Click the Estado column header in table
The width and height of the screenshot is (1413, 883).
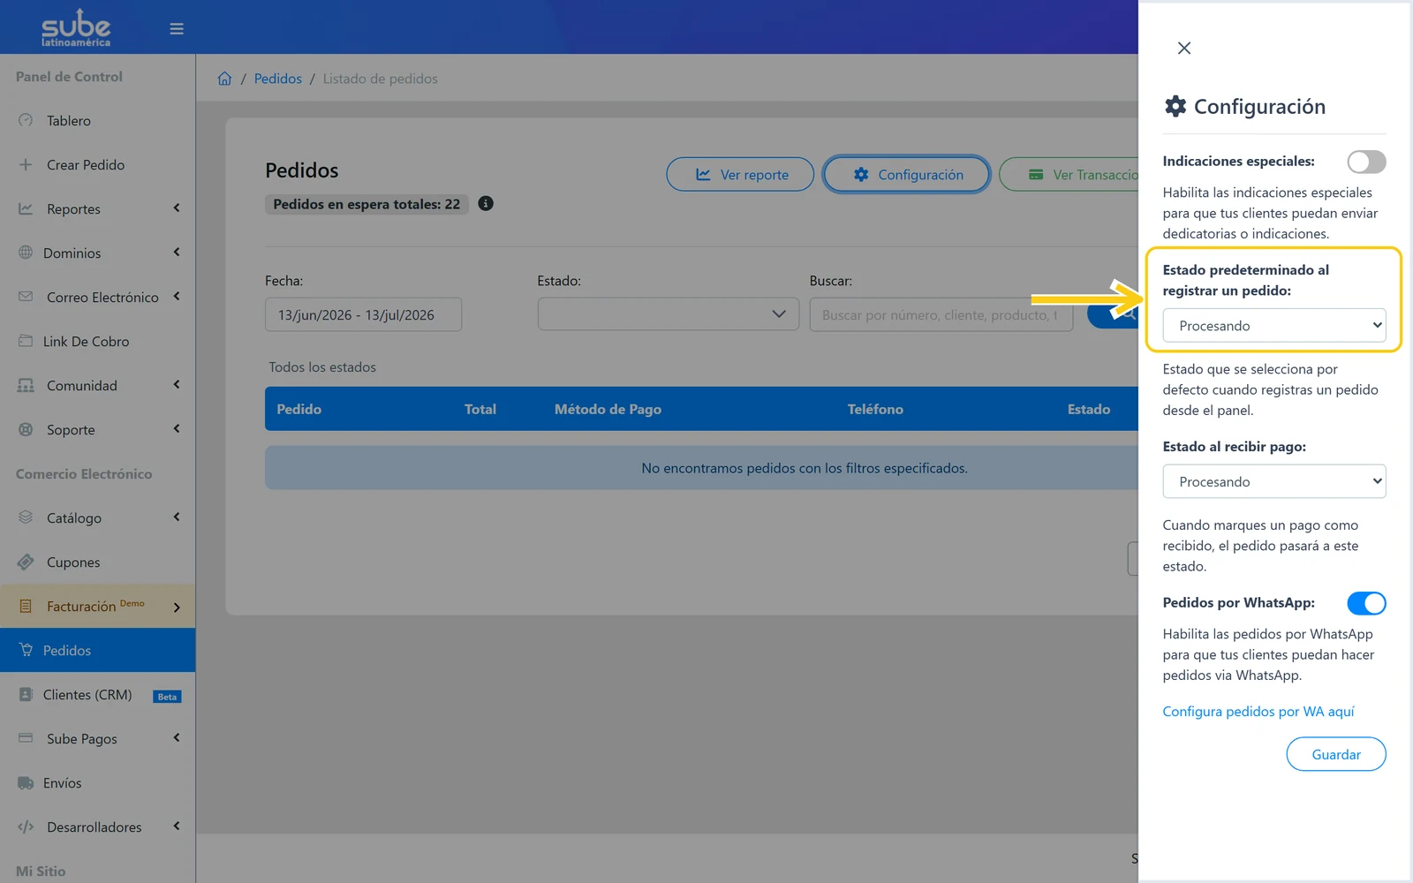pyautogui.click(x=1089, y=409)
